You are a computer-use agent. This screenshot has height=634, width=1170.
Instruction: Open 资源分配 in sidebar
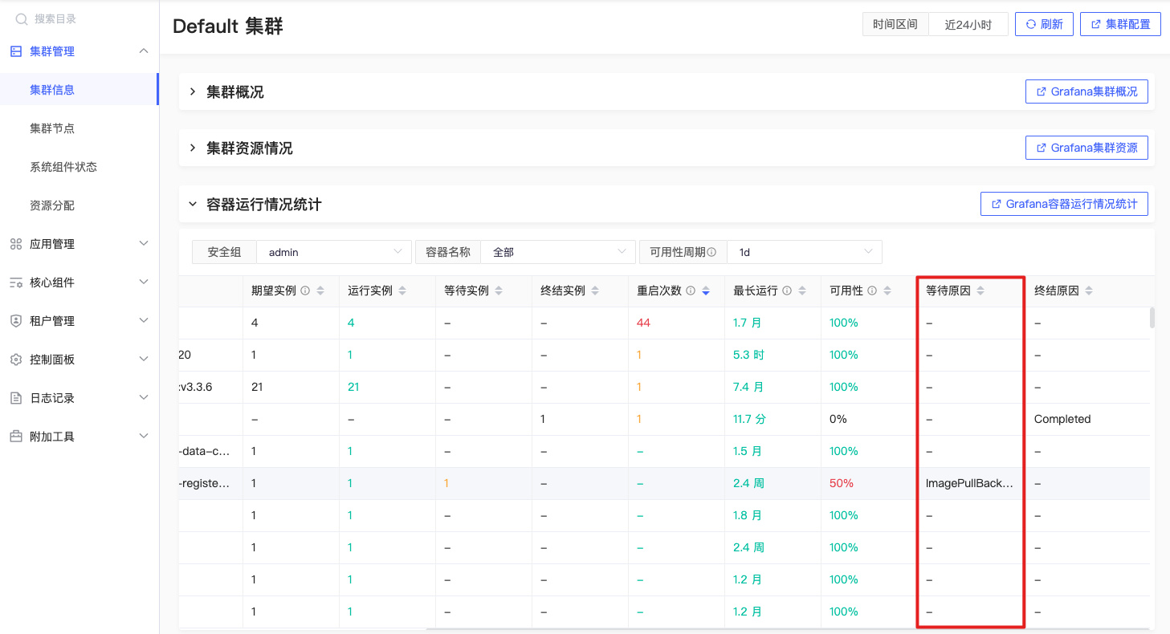pos(52,205)
